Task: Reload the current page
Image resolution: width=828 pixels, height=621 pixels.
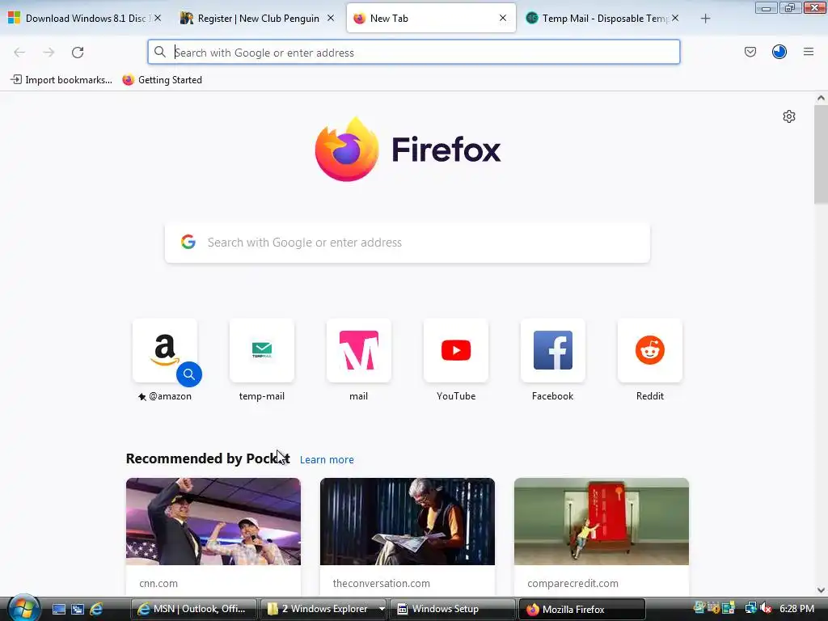Action: click(78, 53)
